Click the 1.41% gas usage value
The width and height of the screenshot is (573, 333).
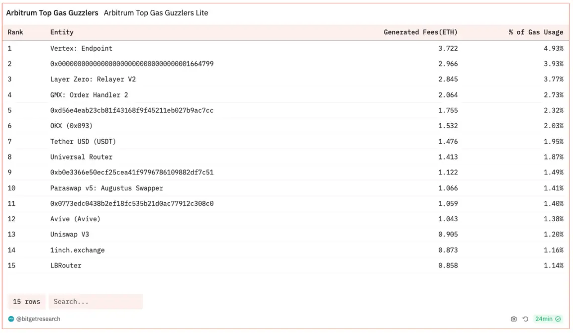[x=554, y=188]
